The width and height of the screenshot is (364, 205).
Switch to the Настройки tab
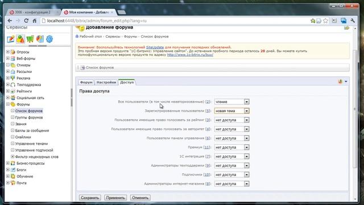tap(106, 82)
